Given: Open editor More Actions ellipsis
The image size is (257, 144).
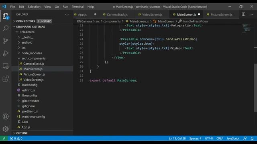Looking at the screenshot, I should click(251, 14).
